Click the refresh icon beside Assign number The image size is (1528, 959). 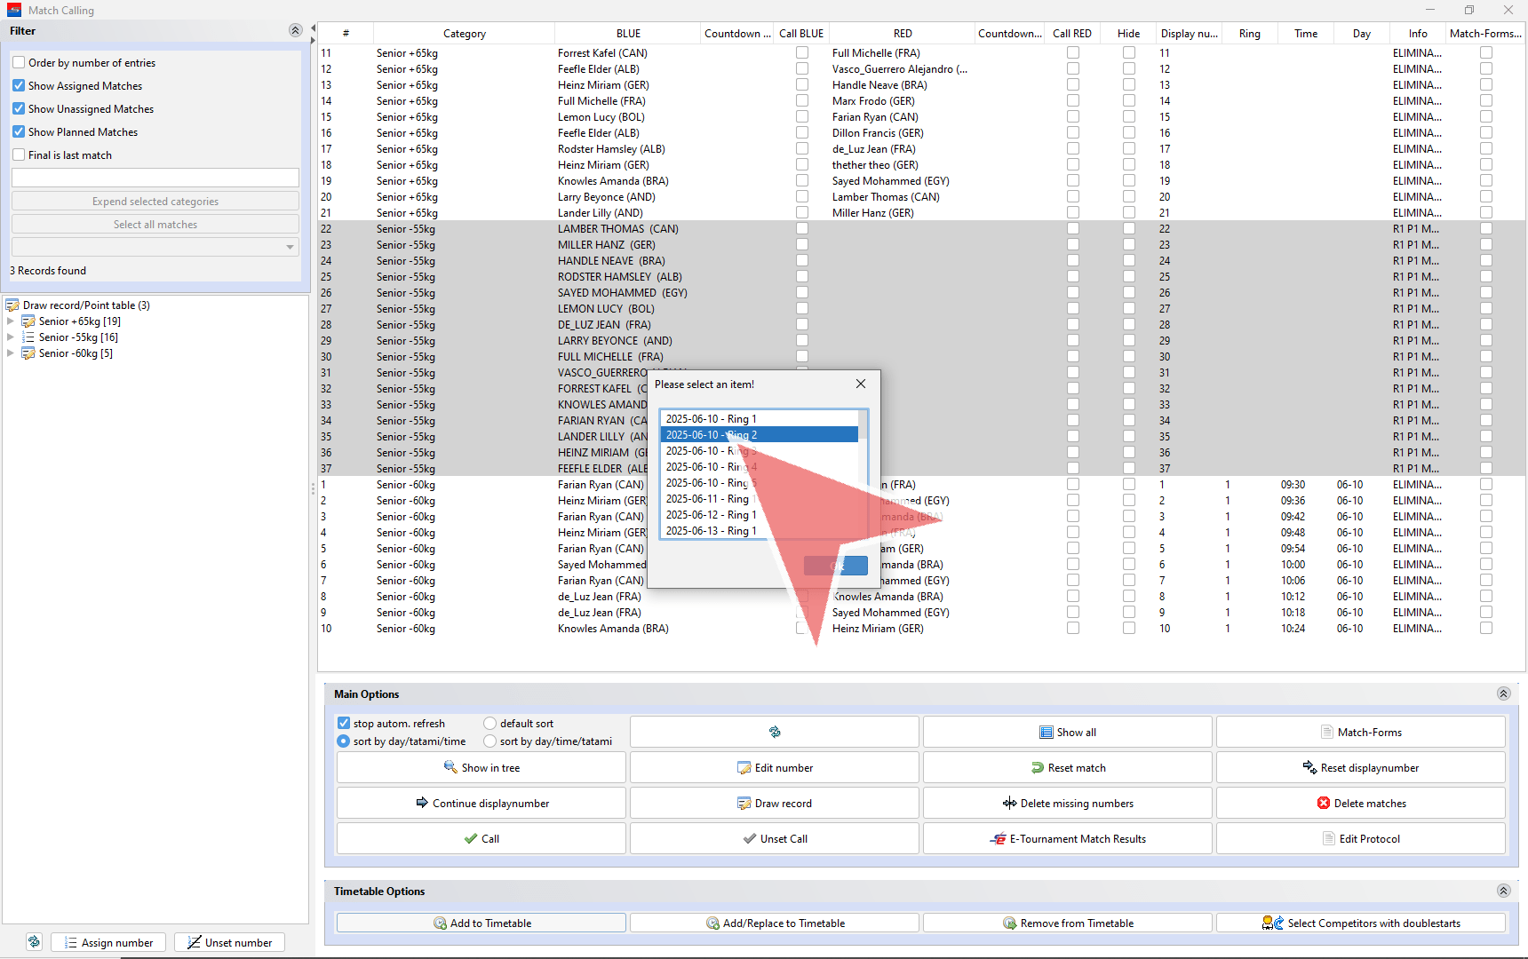click(34, 942)
